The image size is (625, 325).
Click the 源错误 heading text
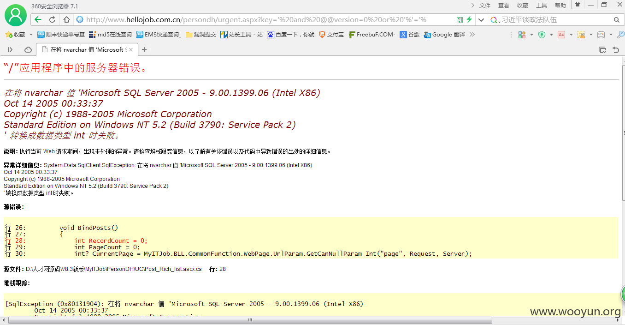click(14, 207)
